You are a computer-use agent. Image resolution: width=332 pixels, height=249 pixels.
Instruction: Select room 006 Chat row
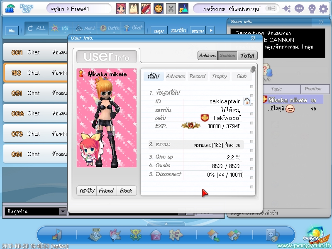pos(36,113)
